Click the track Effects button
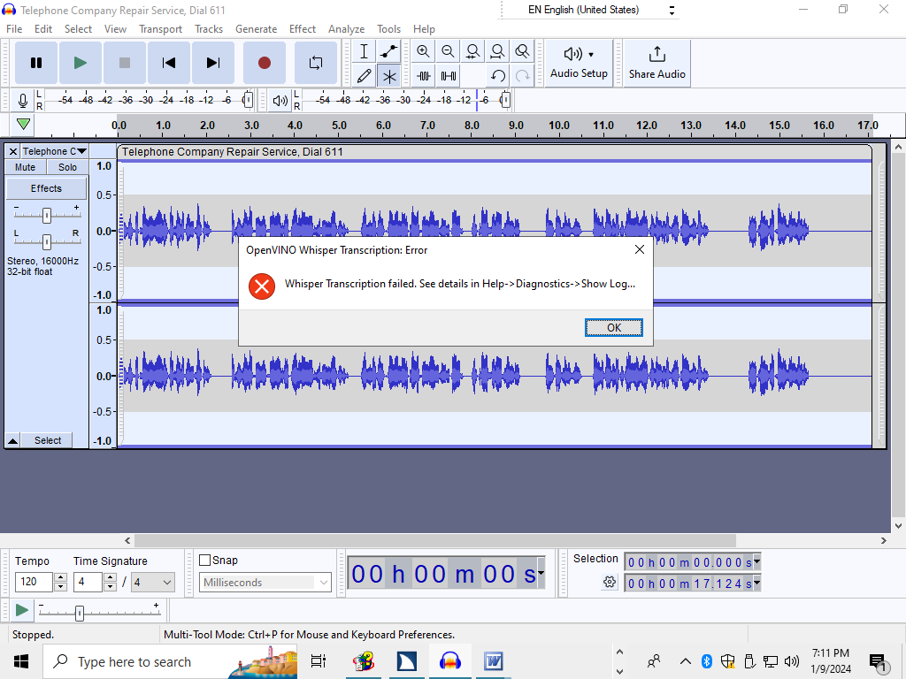Image resolution: width=906 pixels, height=679 pixels. [46, 189]
